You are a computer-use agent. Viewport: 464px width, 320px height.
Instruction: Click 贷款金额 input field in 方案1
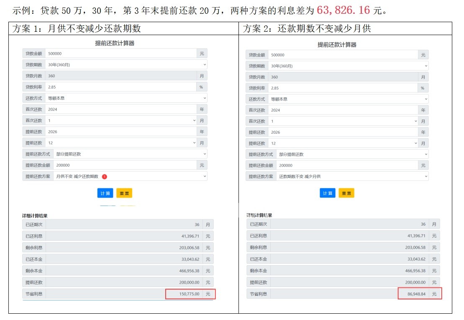coord(120,53)
